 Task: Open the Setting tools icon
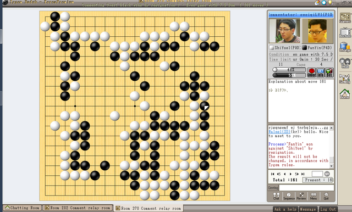click(x=345, y=79)
